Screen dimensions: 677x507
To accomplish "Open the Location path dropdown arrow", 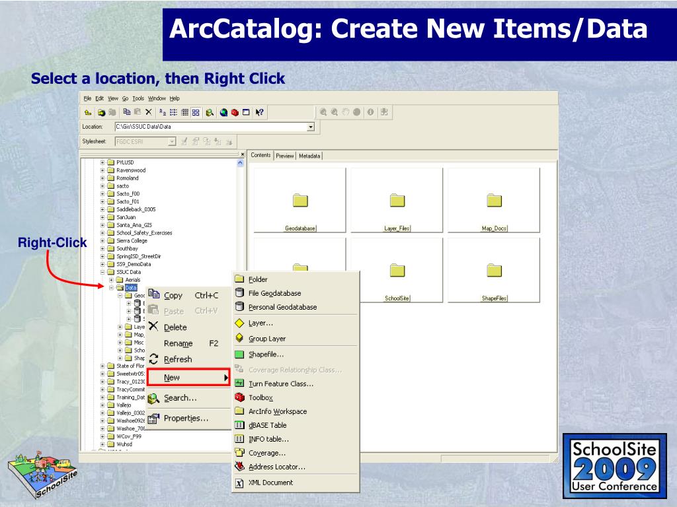I will point(311,127).
